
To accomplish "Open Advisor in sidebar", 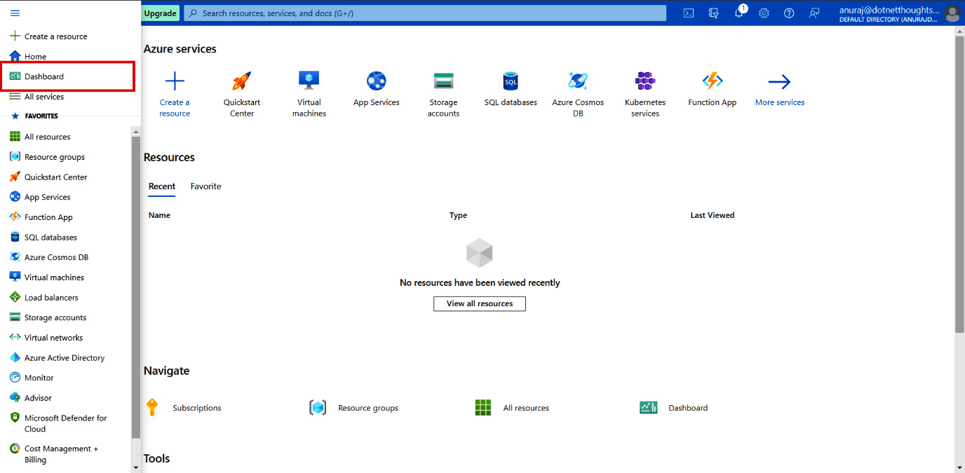I will click(30, 398).
